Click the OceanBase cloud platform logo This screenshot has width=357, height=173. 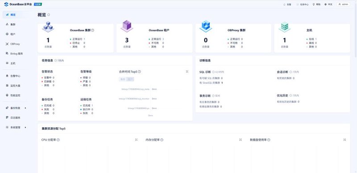point(18,4)
